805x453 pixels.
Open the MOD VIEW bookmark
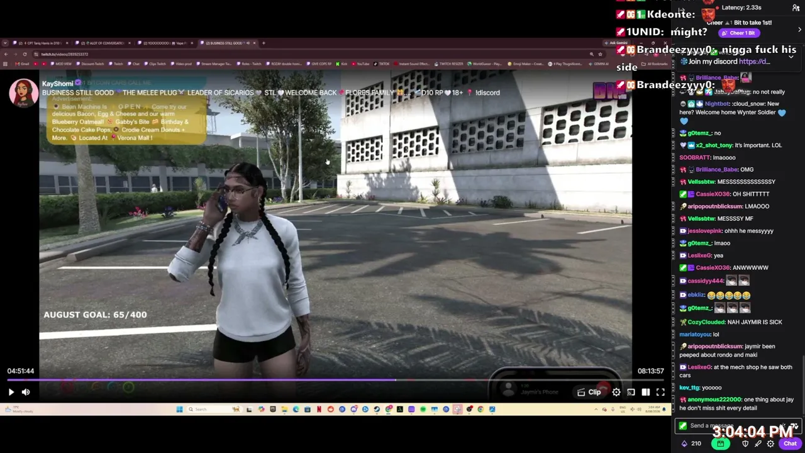pyautogui.click(x=61, y=64)
